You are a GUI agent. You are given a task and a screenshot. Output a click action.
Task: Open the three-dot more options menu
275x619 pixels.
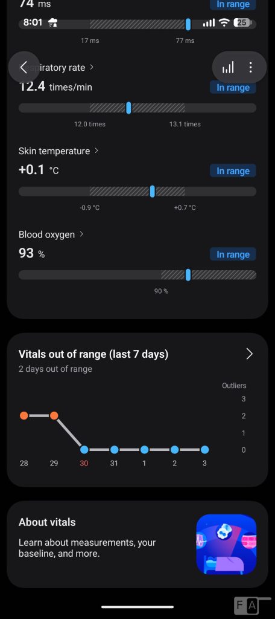[250, 68]
